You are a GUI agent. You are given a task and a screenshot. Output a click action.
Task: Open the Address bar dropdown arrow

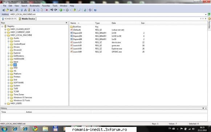[206, 15]
